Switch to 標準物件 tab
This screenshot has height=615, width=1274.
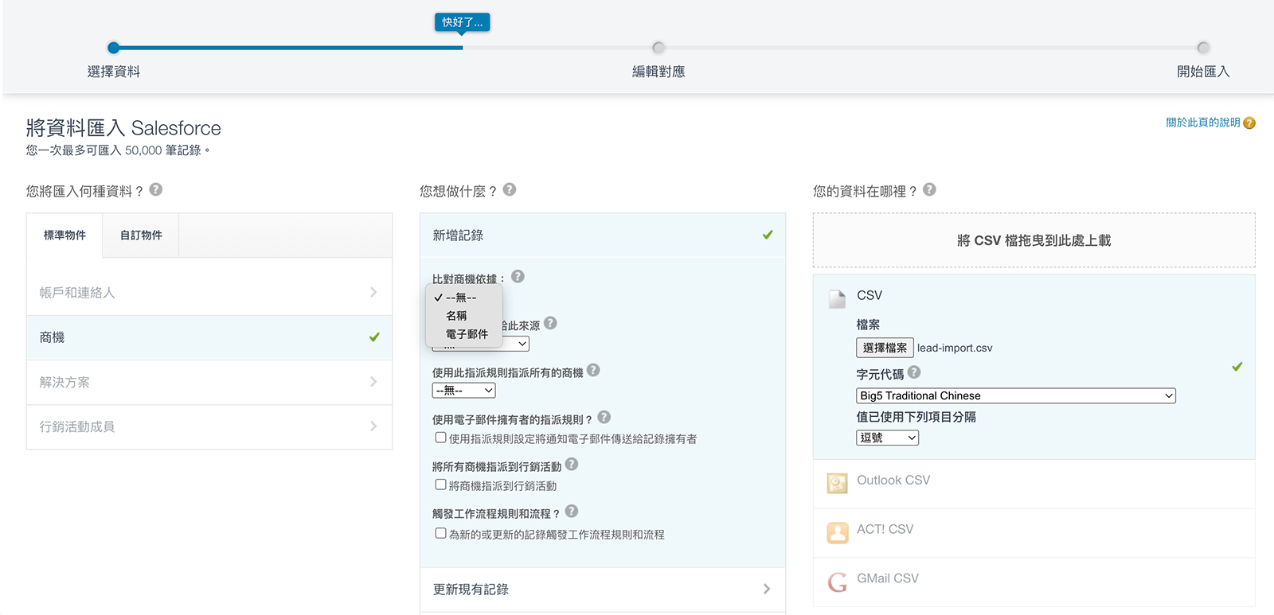click(x=64, y=235)
